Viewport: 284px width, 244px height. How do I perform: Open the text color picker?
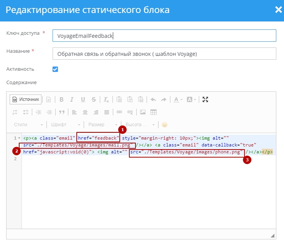177,99
